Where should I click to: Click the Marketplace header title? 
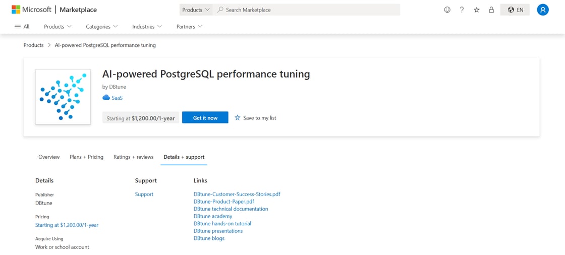tap(78, 10)
